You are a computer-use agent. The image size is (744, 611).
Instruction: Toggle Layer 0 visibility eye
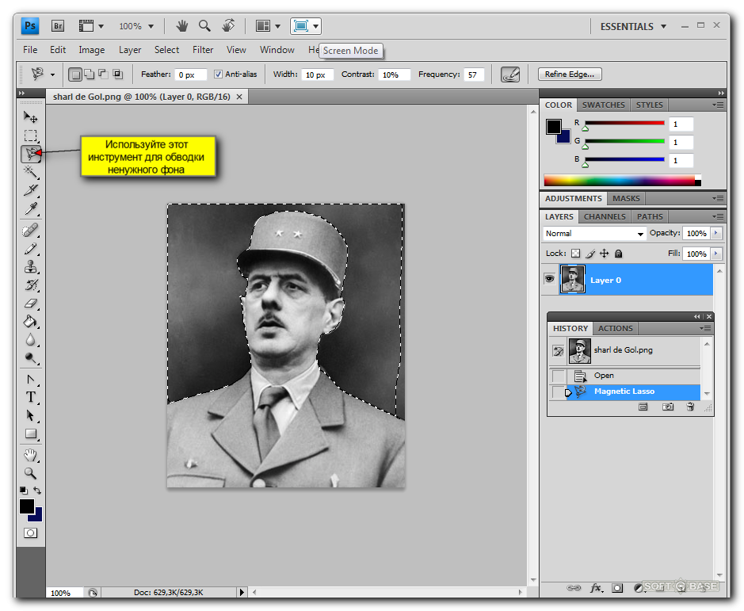point(549,279)
